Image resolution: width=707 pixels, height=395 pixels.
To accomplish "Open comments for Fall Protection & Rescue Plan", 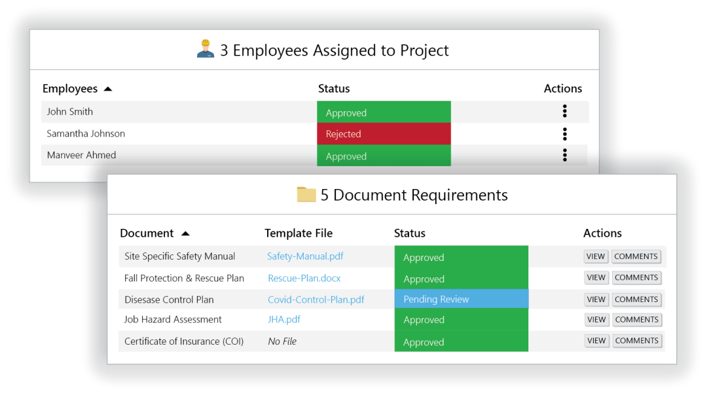I will [x=636, y=277].
